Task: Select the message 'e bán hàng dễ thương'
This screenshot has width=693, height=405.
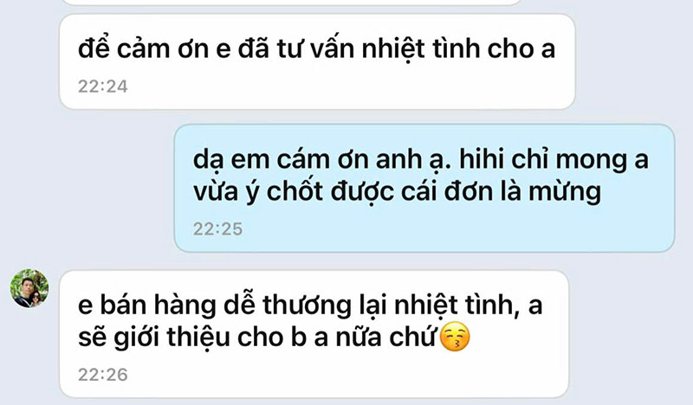Action: point(314,334)
